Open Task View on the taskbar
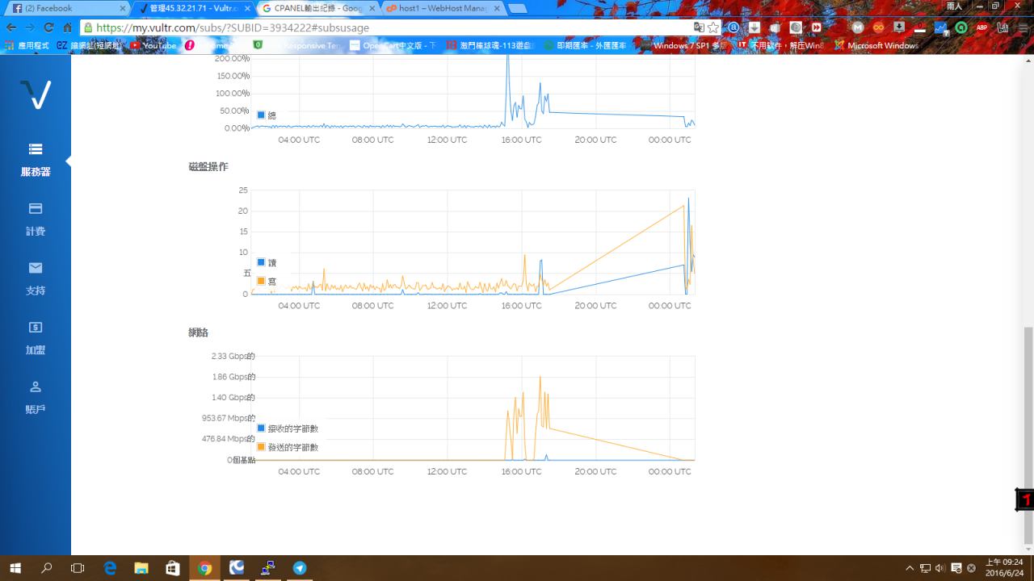1034x581 pixels. coord(78,568)
